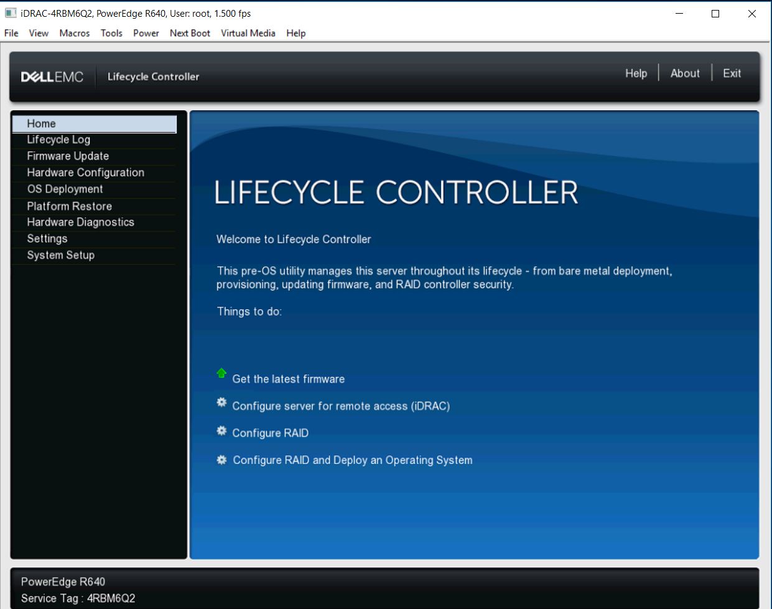This screenshot has height=609, width=772.
Task: View the Lifecycle Log
Action: point(57,139)
